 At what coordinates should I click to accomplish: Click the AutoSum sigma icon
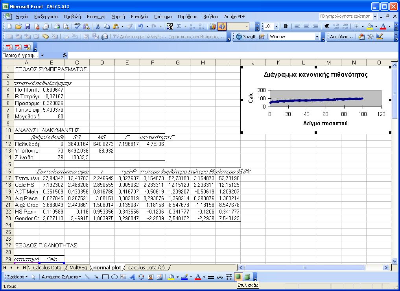179,26
